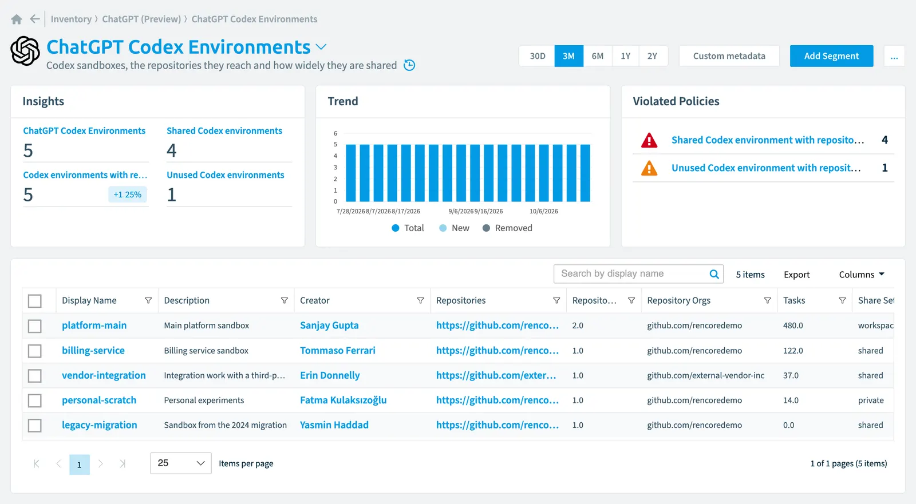Open creator Erin Donnelly link
This screenshot has width=916, height=504.
click(330, 375)
